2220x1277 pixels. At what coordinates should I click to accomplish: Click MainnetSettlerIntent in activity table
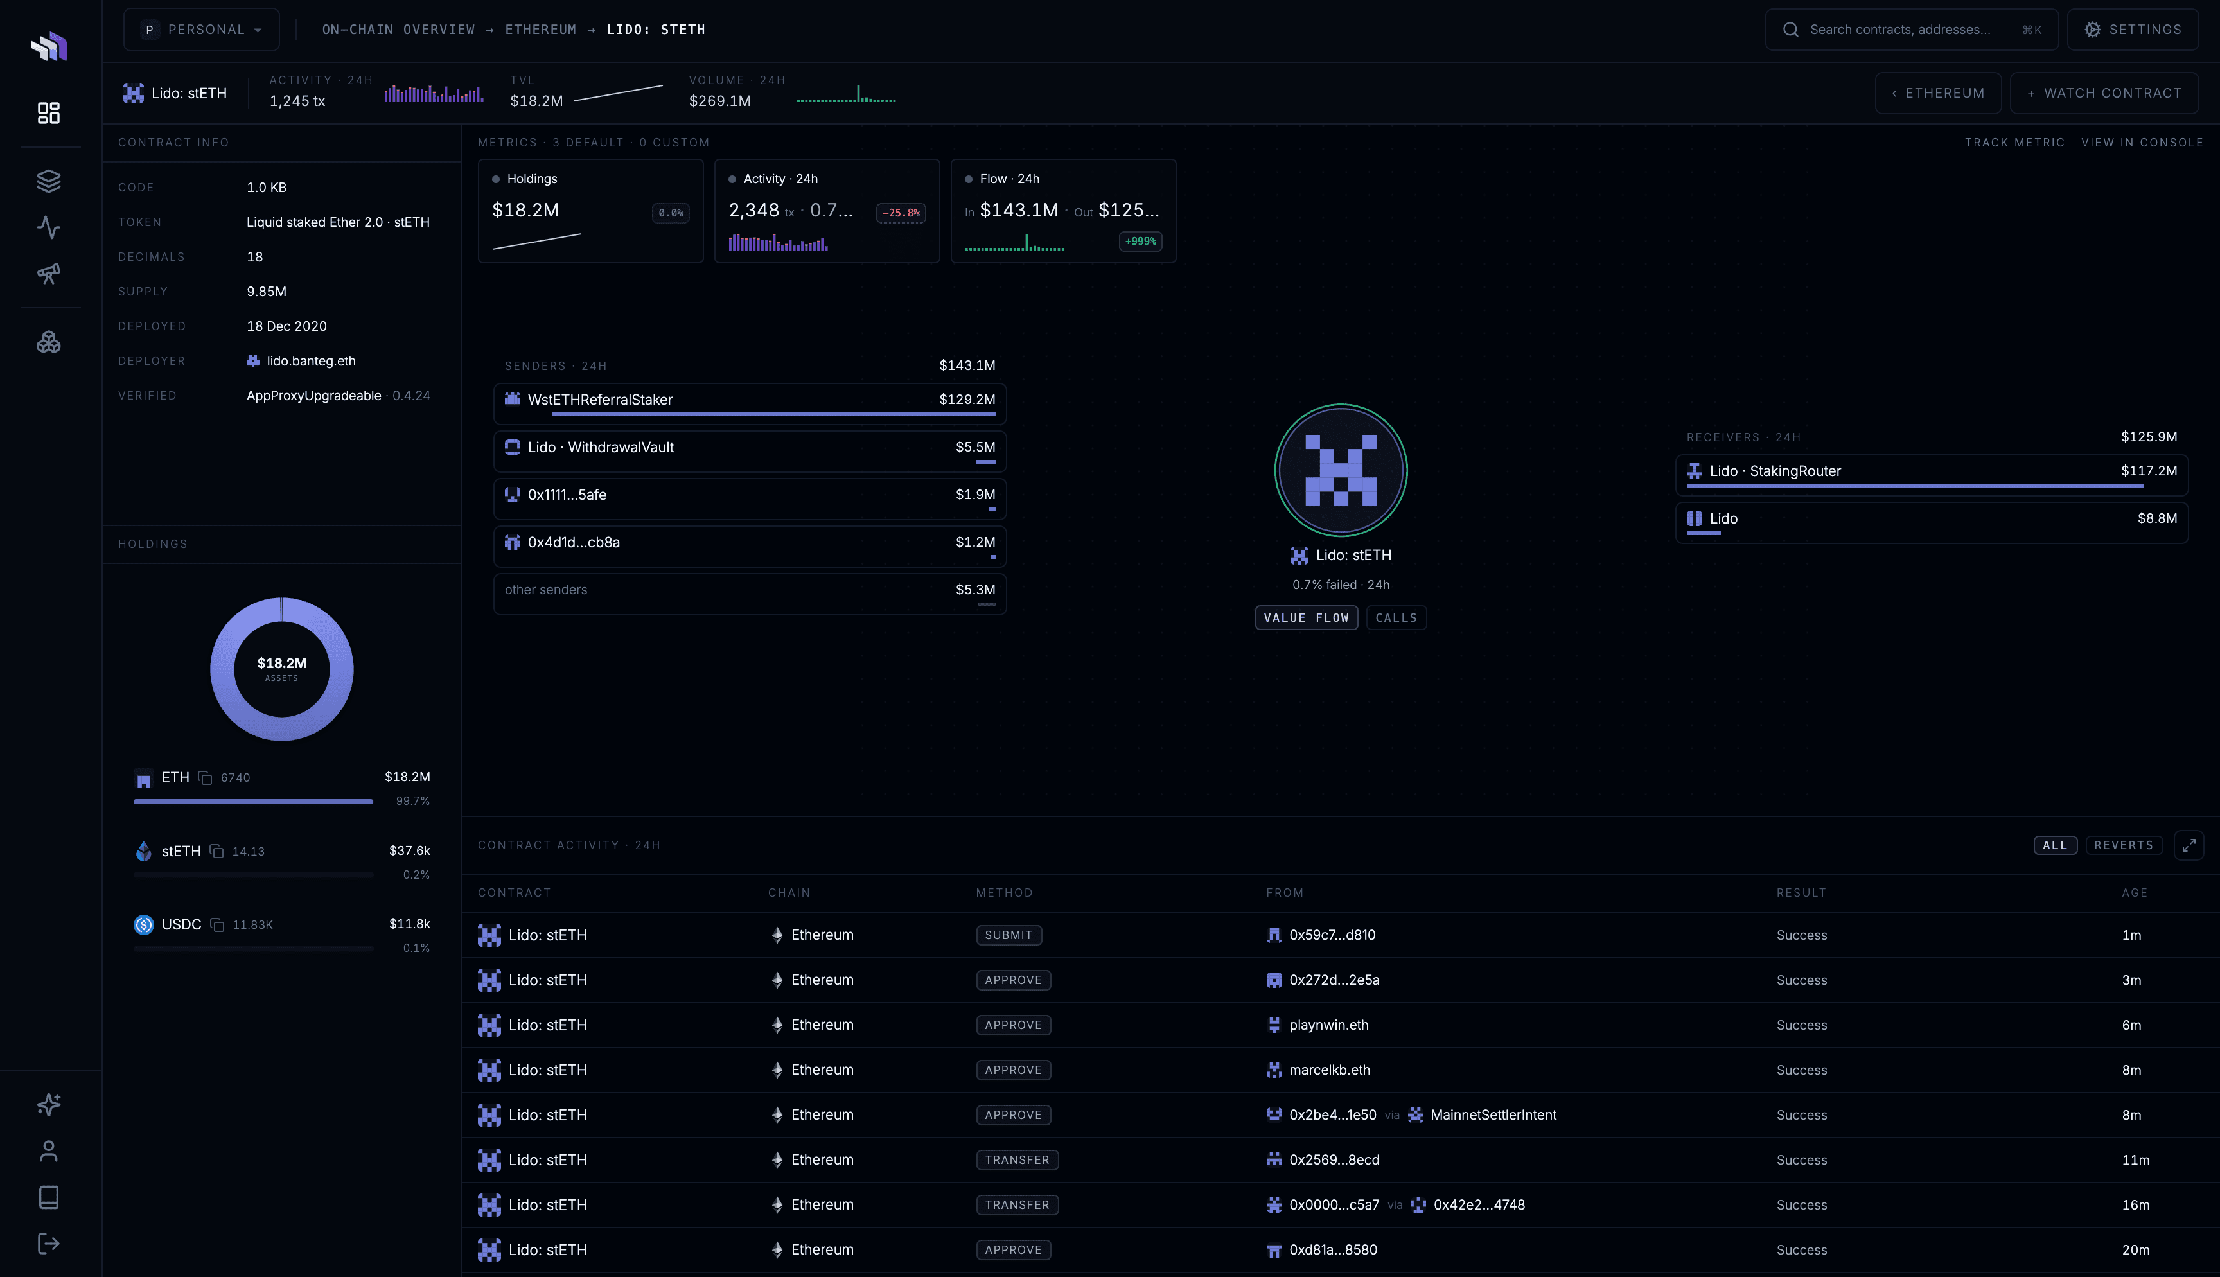1483,1116
